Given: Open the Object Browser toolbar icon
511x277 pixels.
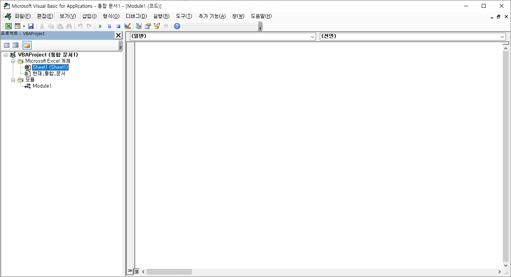Looking at the screenshot, I should click(x=157, y=26).
